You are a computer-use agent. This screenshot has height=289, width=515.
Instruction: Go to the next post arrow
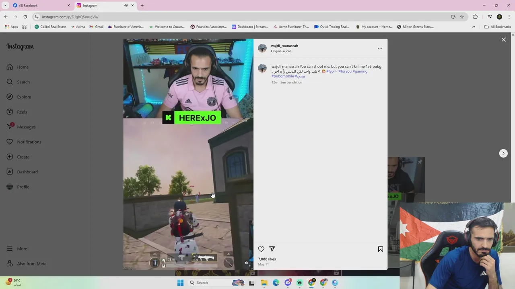pyautogui.click(x=503, y=153)
